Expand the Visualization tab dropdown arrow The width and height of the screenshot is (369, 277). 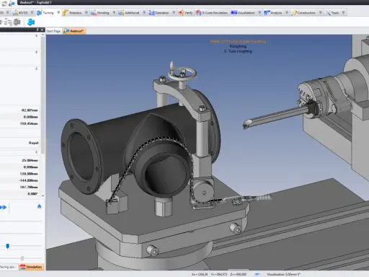point(259,12)
